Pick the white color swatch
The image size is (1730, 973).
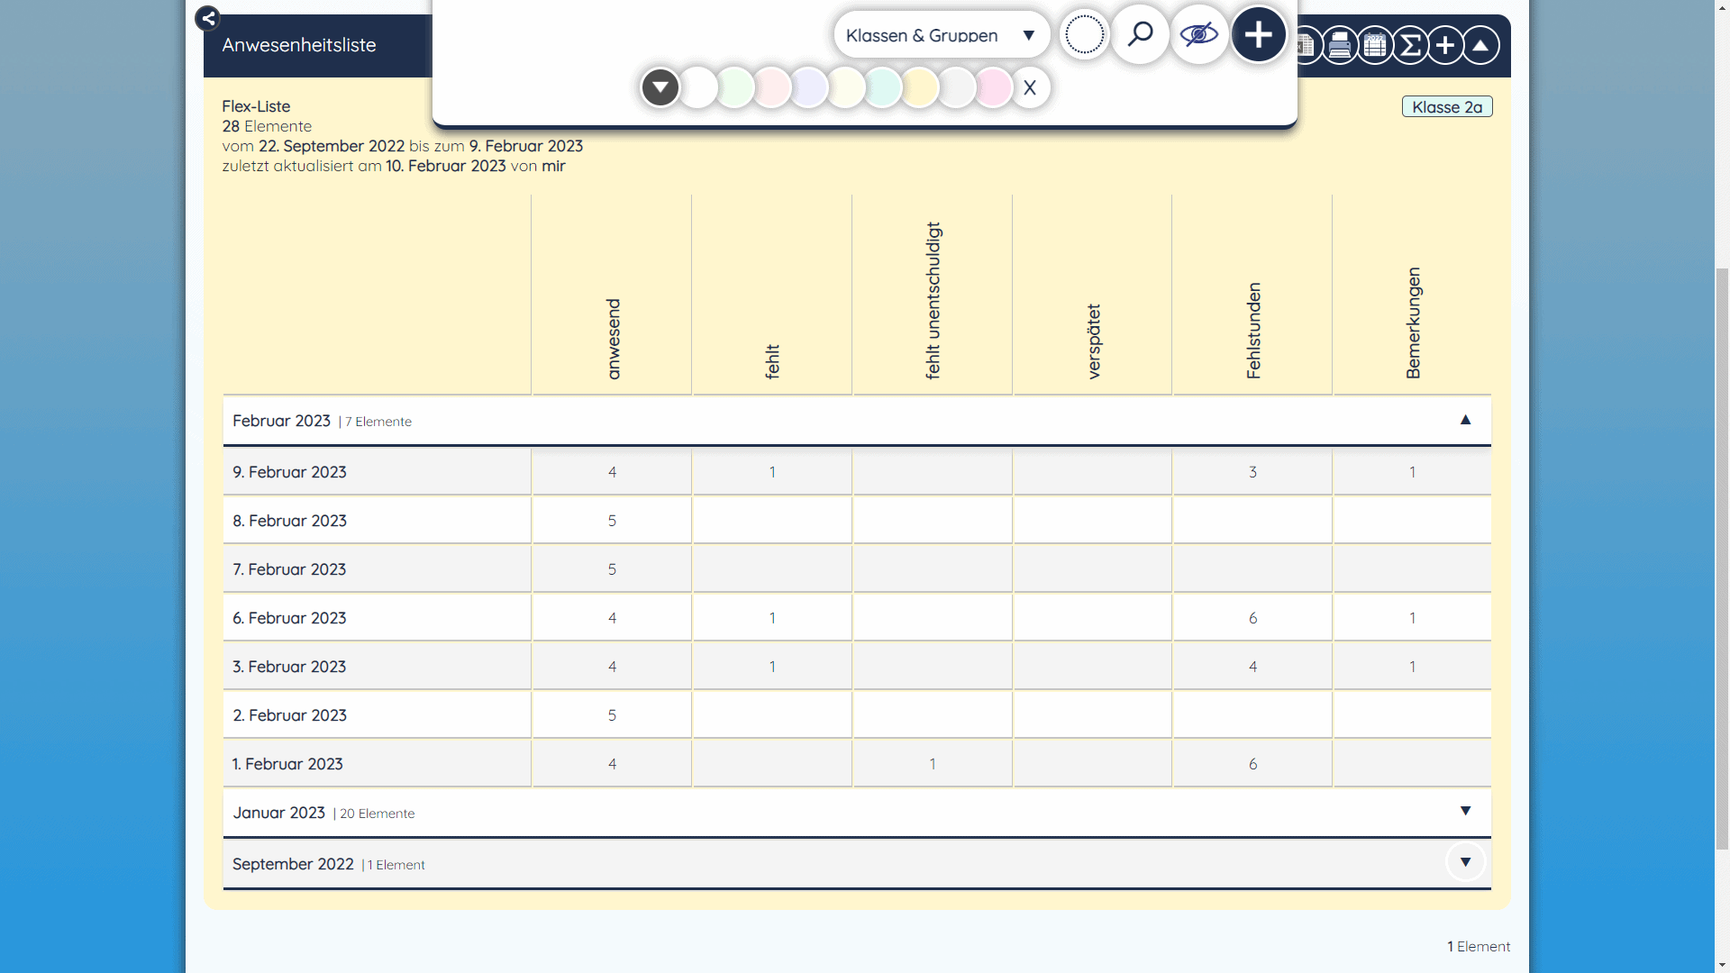698,88
